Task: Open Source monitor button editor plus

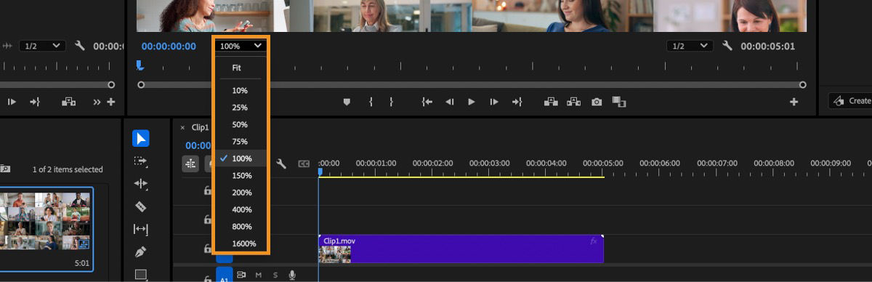Action: pos(111,102)
